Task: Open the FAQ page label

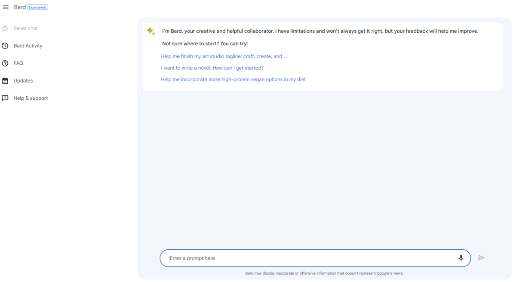Action: pyautogui.click(x=18, y=63)
